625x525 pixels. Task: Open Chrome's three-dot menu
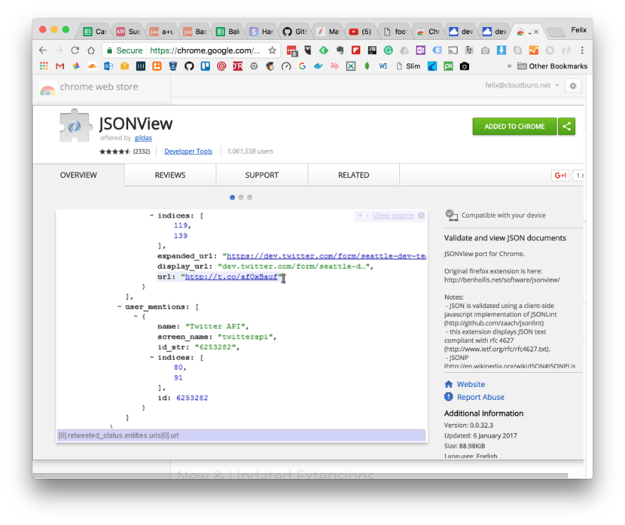pyautogui.click(x=582, y=51)
